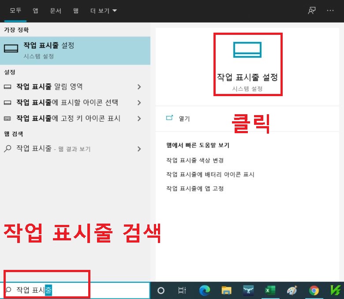344x299 pixels.
Task: Switch to the 모두 tab
Action: click(15, 11)
